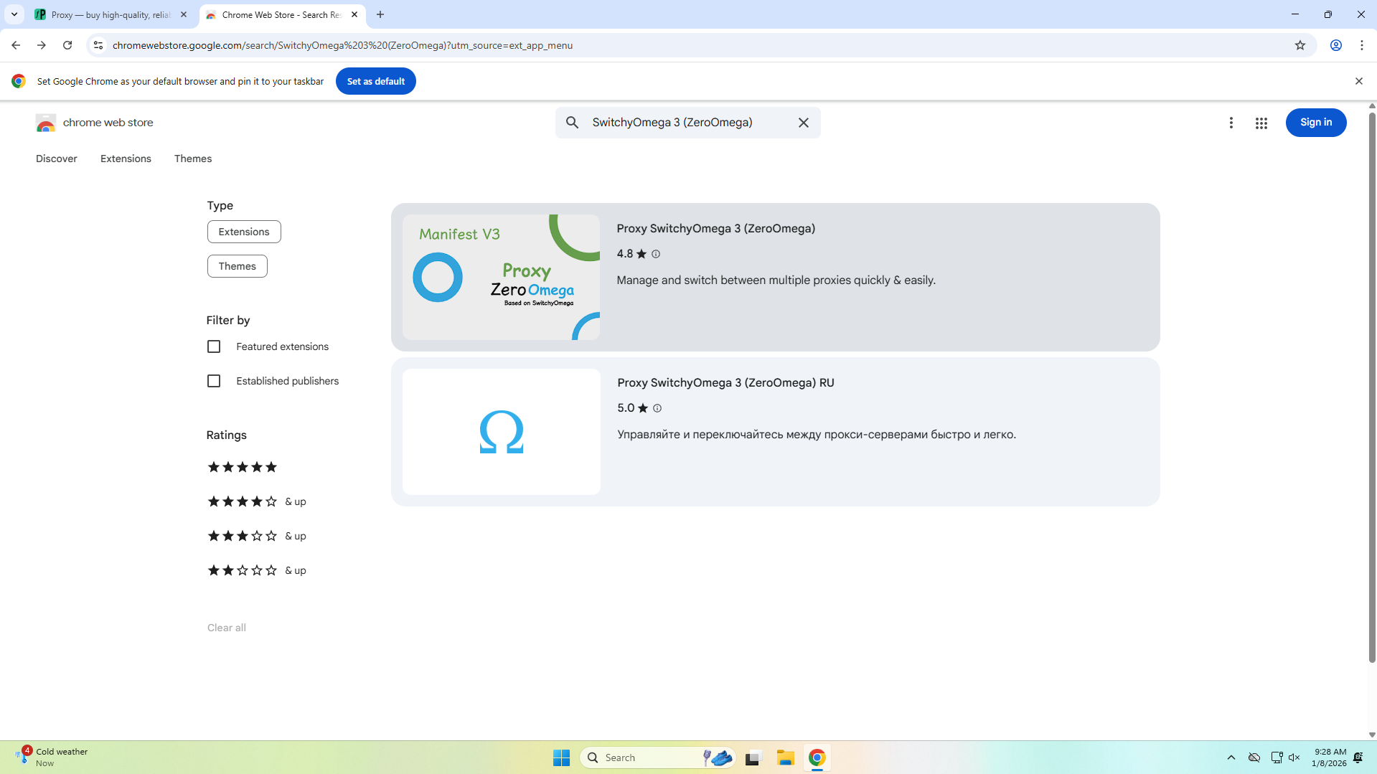Check the Established publishers checkbox
The image size is (1377, 774).
214,381
